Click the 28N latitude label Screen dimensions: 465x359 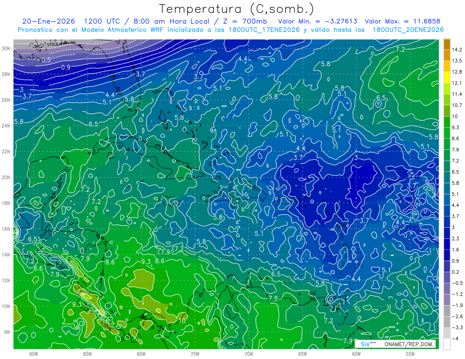(7, 74)
